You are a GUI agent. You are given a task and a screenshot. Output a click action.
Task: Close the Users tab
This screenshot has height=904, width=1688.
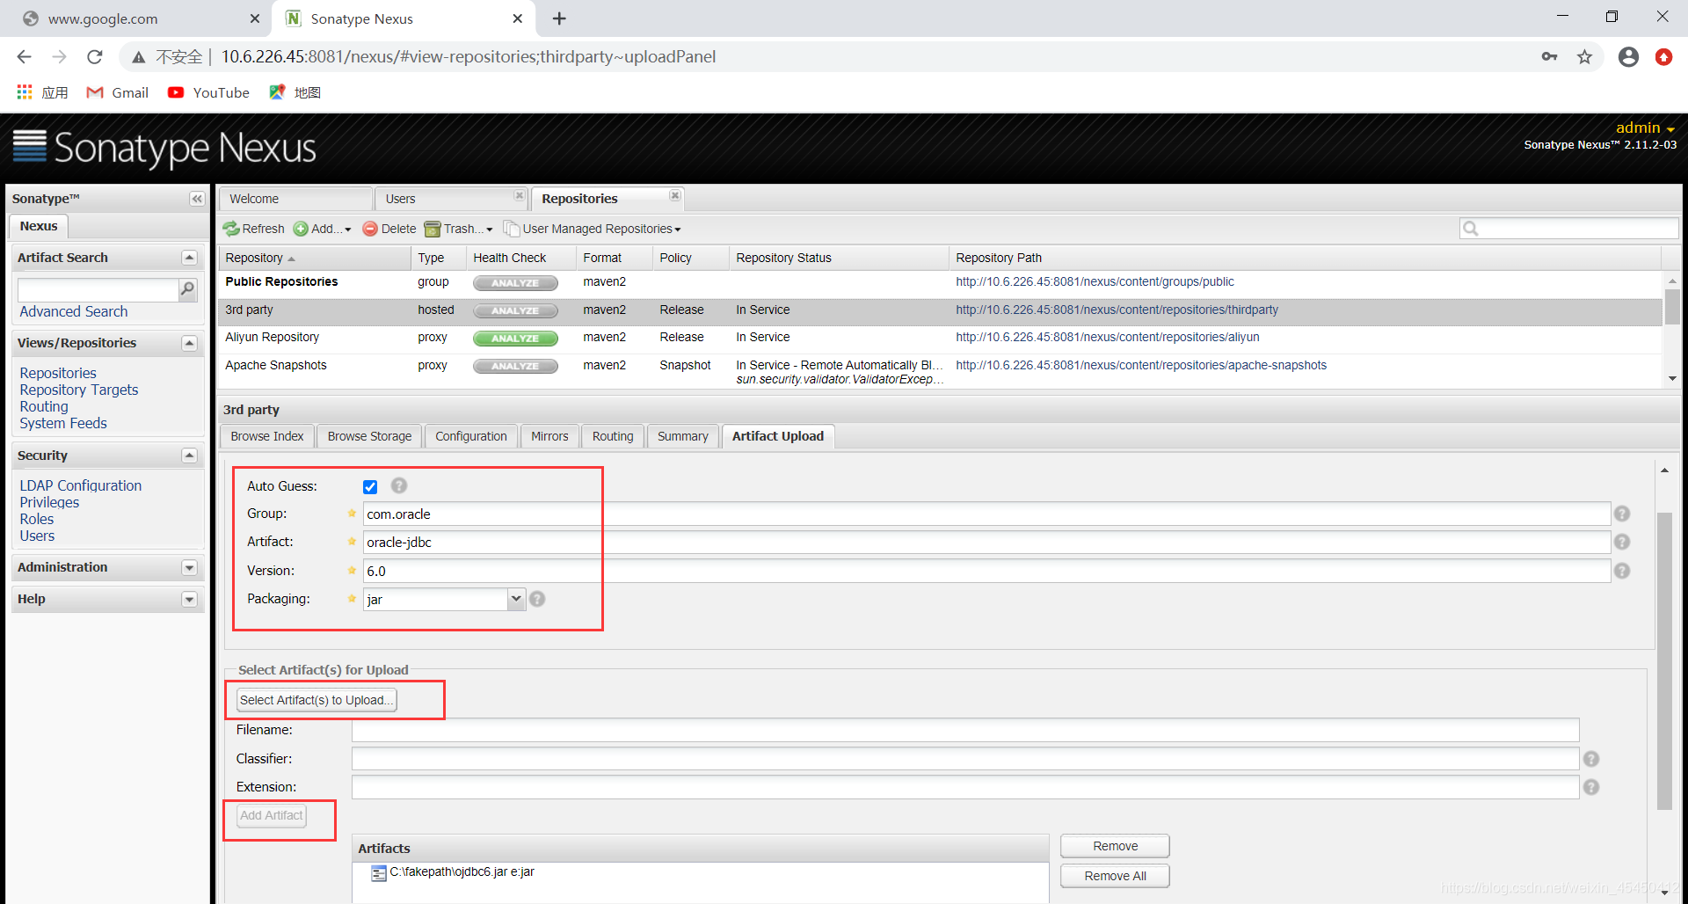[x=519, y=195]
